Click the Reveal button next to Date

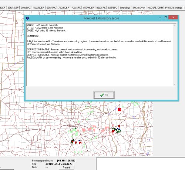(x=66, y=167)
